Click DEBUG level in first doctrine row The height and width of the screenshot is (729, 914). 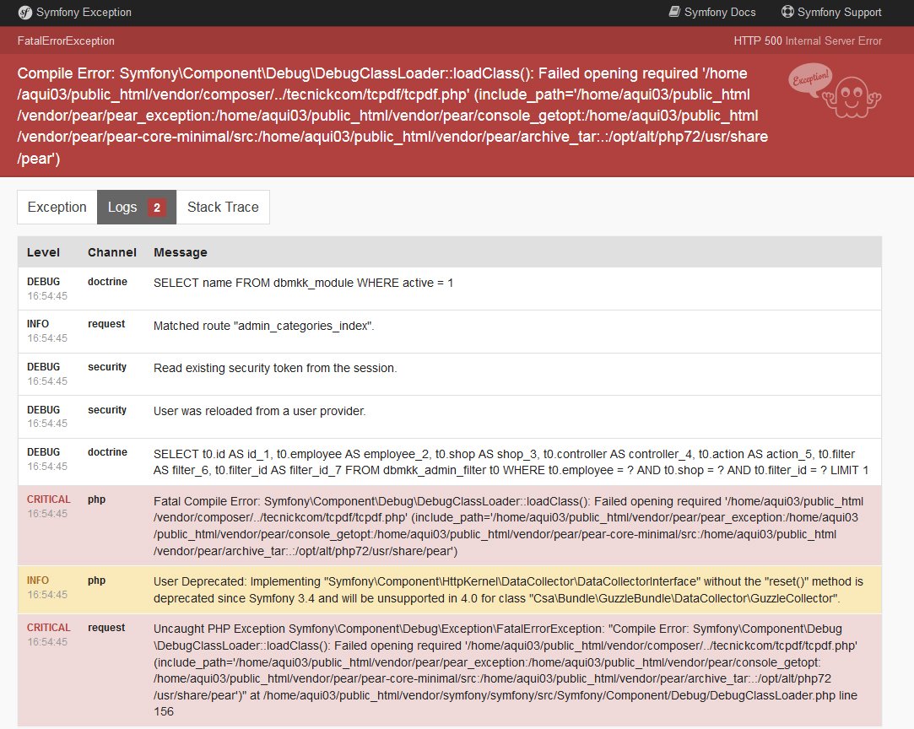tap(43, 282)
